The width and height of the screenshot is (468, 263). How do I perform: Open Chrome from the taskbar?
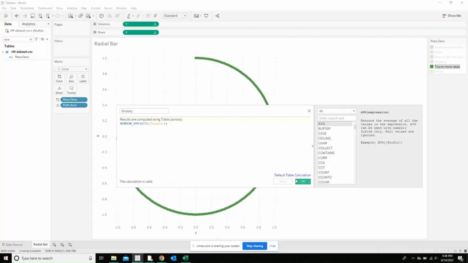coord(161,258)
